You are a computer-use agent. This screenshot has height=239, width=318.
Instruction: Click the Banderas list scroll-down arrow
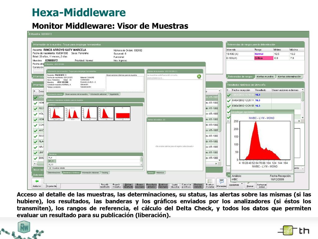(141, 165)
